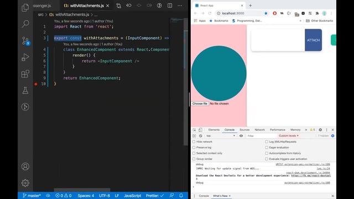Click the teal circle in the page
The width and height of the screenshot is (354, 199).
click(x=219, y=74)
